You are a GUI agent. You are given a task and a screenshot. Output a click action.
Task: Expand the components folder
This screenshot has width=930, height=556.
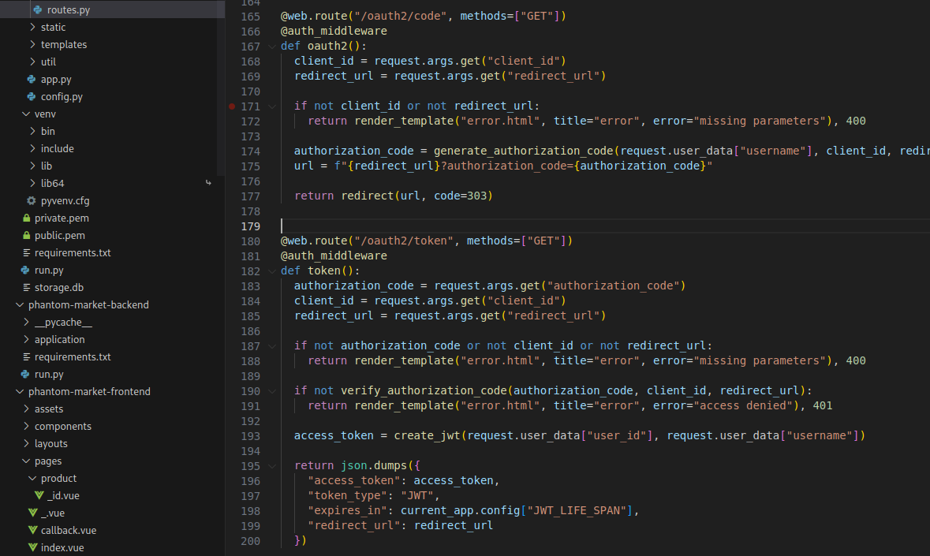26,426
